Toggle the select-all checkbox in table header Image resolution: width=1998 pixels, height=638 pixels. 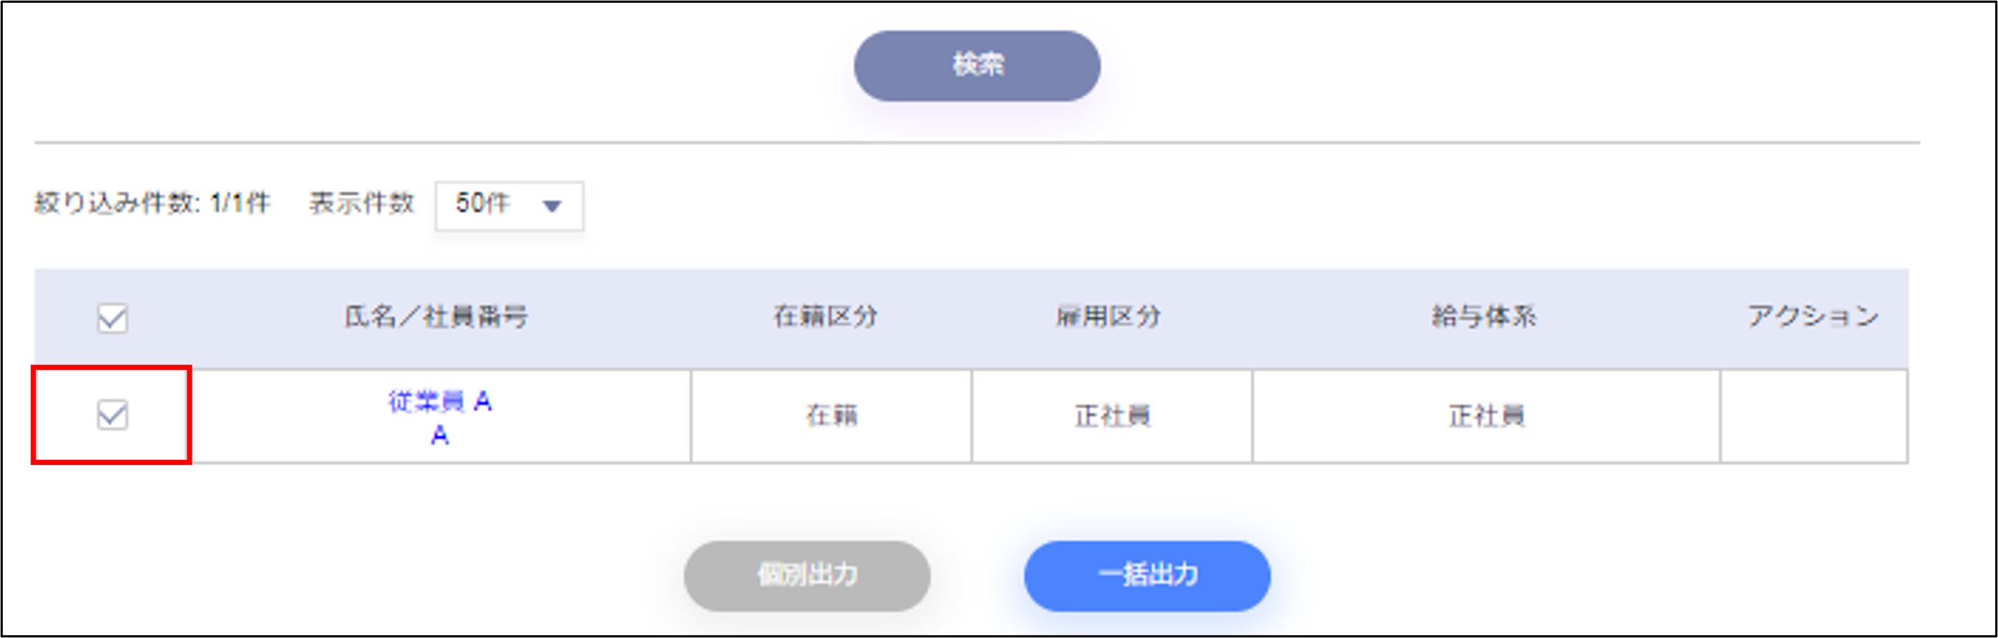coord(113,318)
